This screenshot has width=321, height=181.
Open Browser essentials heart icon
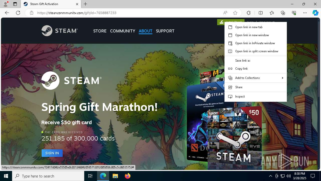pyautogui.click(x=294, y=13)
